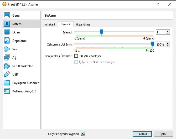Click the '1 İşlemci' minimum label
176x139 pixels.
click(x=80, y=38)
